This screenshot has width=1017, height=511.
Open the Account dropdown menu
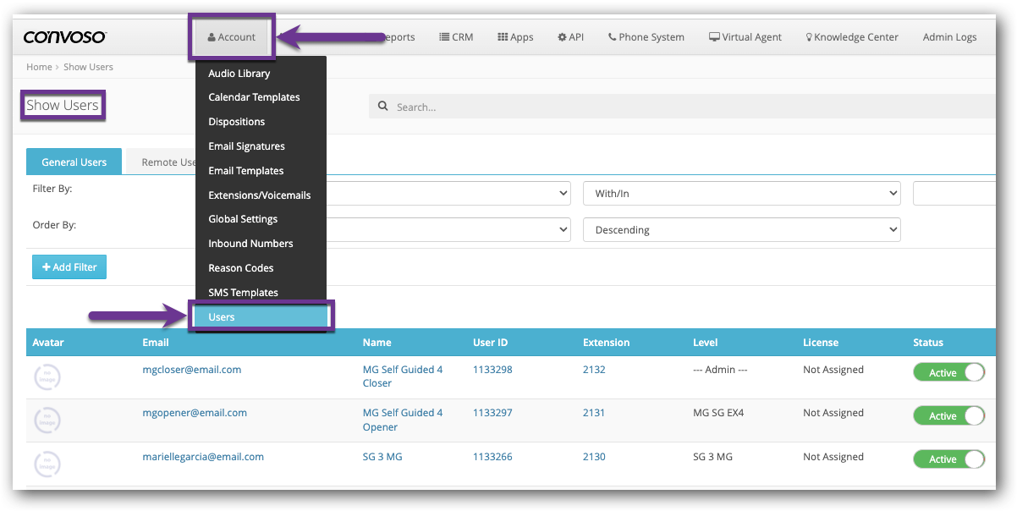(232, 37)
